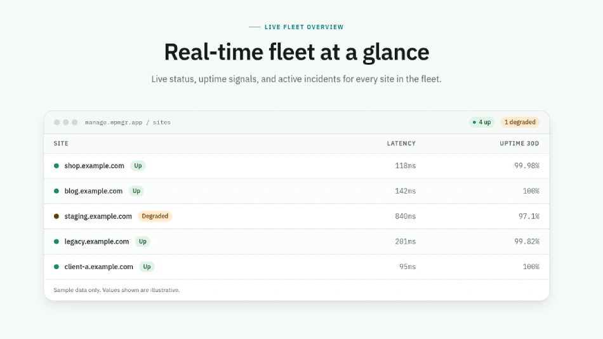Click the green status dot for shop.example.com
The width and height of the screenshot is (603, 339).
tap(56, 166)
